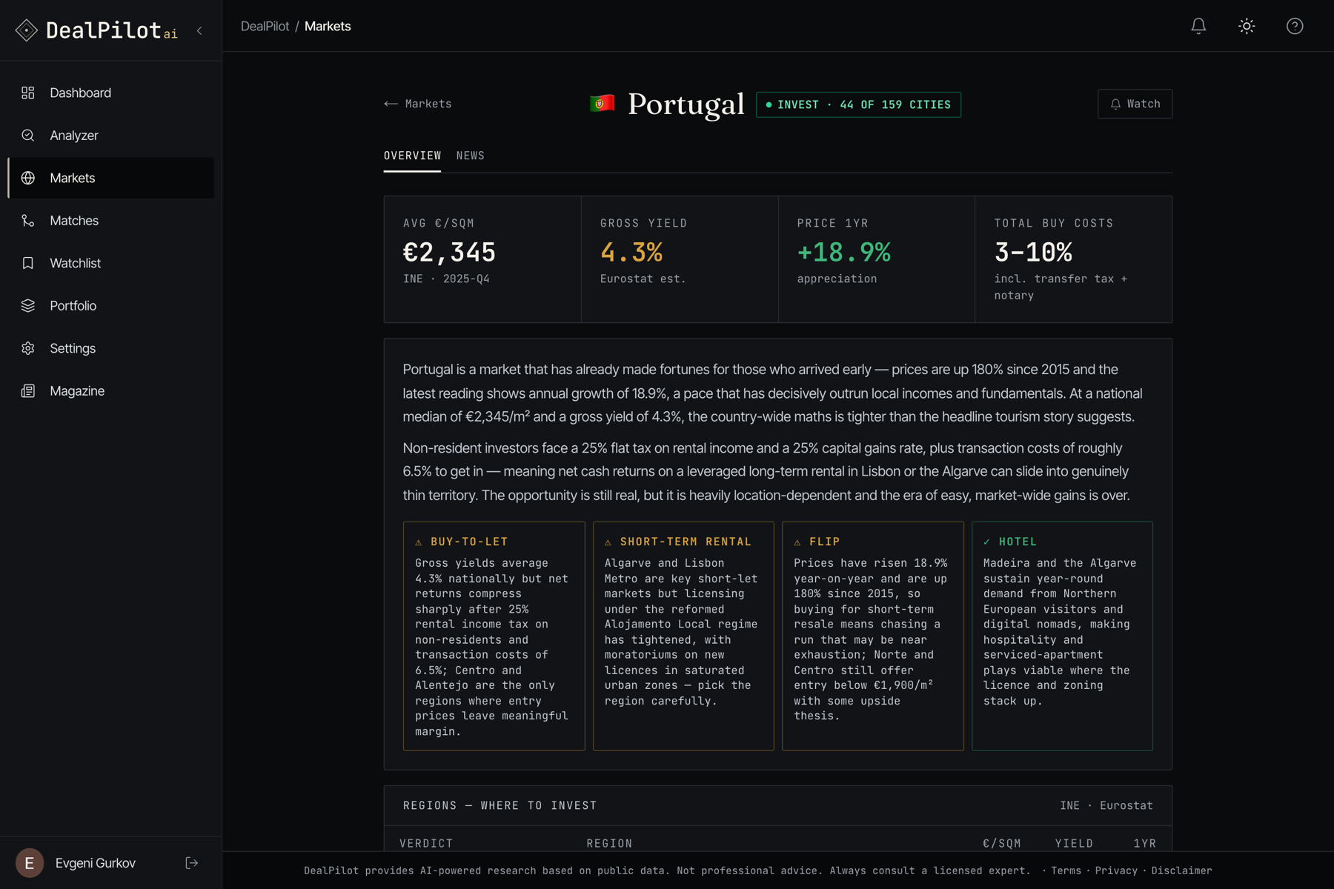Open notifications bell in the header
This screenshot has height=889, width=1334.
(1198, 26)
